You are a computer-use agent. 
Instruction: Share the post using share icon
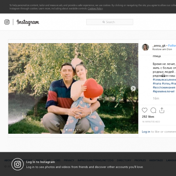pos(161,110)
